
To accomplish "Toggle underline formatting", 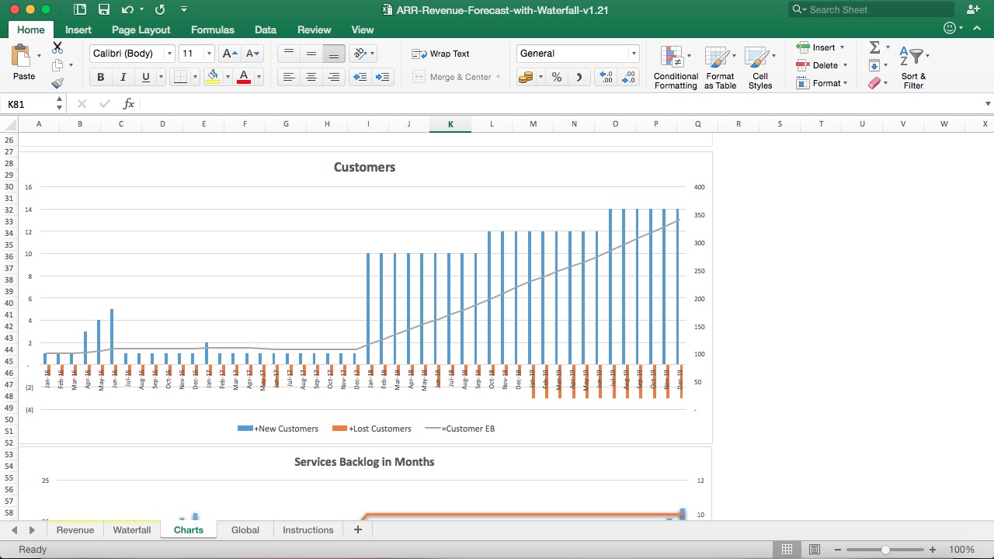I will click(143, 77).
